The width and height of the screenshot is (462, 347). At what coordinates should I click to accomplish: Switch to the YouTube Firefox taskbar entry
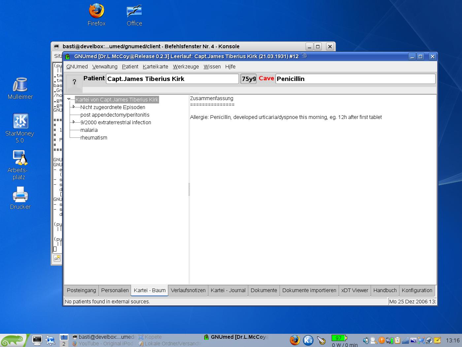click(103, 344)
